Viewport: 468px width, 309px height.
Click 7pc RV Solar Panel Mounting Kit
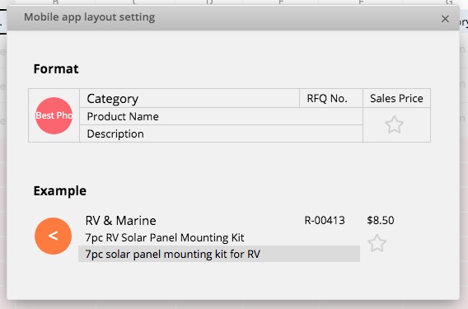(x=165, y=237)
